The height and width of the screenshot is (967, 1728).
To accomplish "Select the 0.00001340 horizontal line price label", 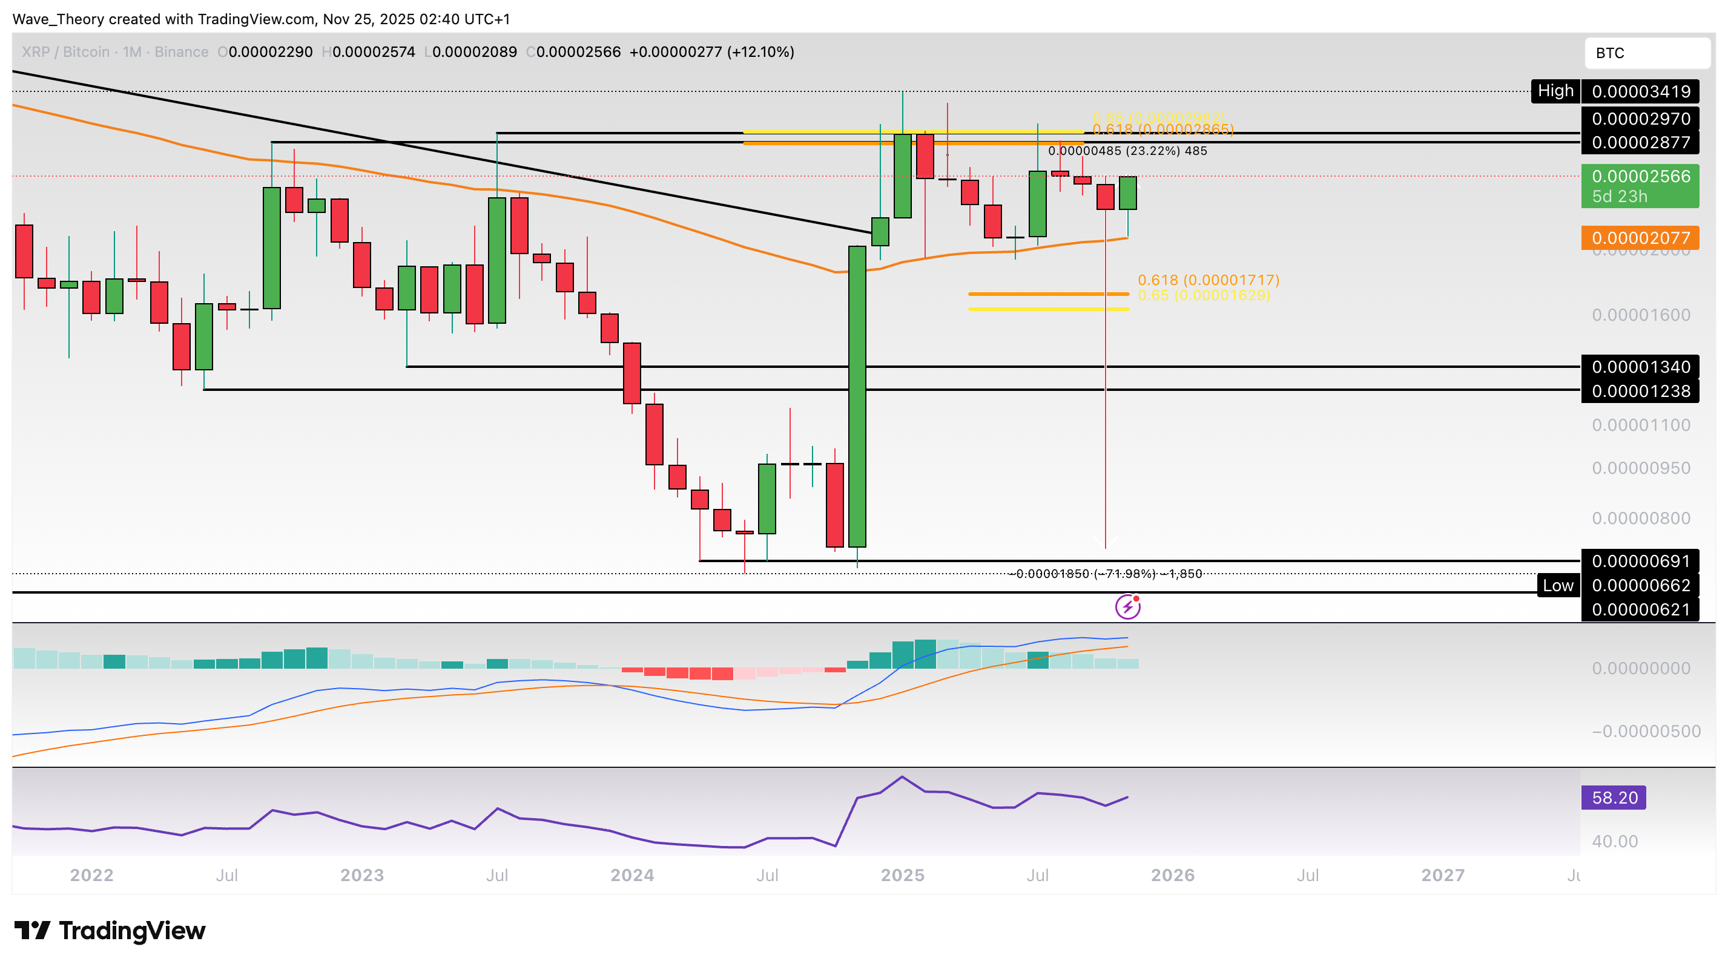I will point(1640,367).
